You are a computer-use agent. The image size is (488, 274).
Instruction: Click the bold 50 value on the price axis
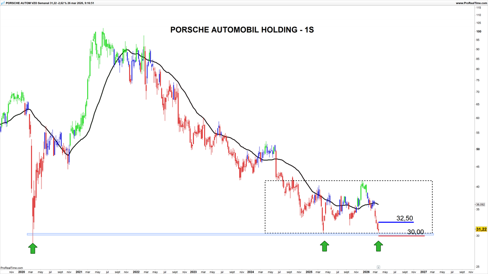pos(478,149)
